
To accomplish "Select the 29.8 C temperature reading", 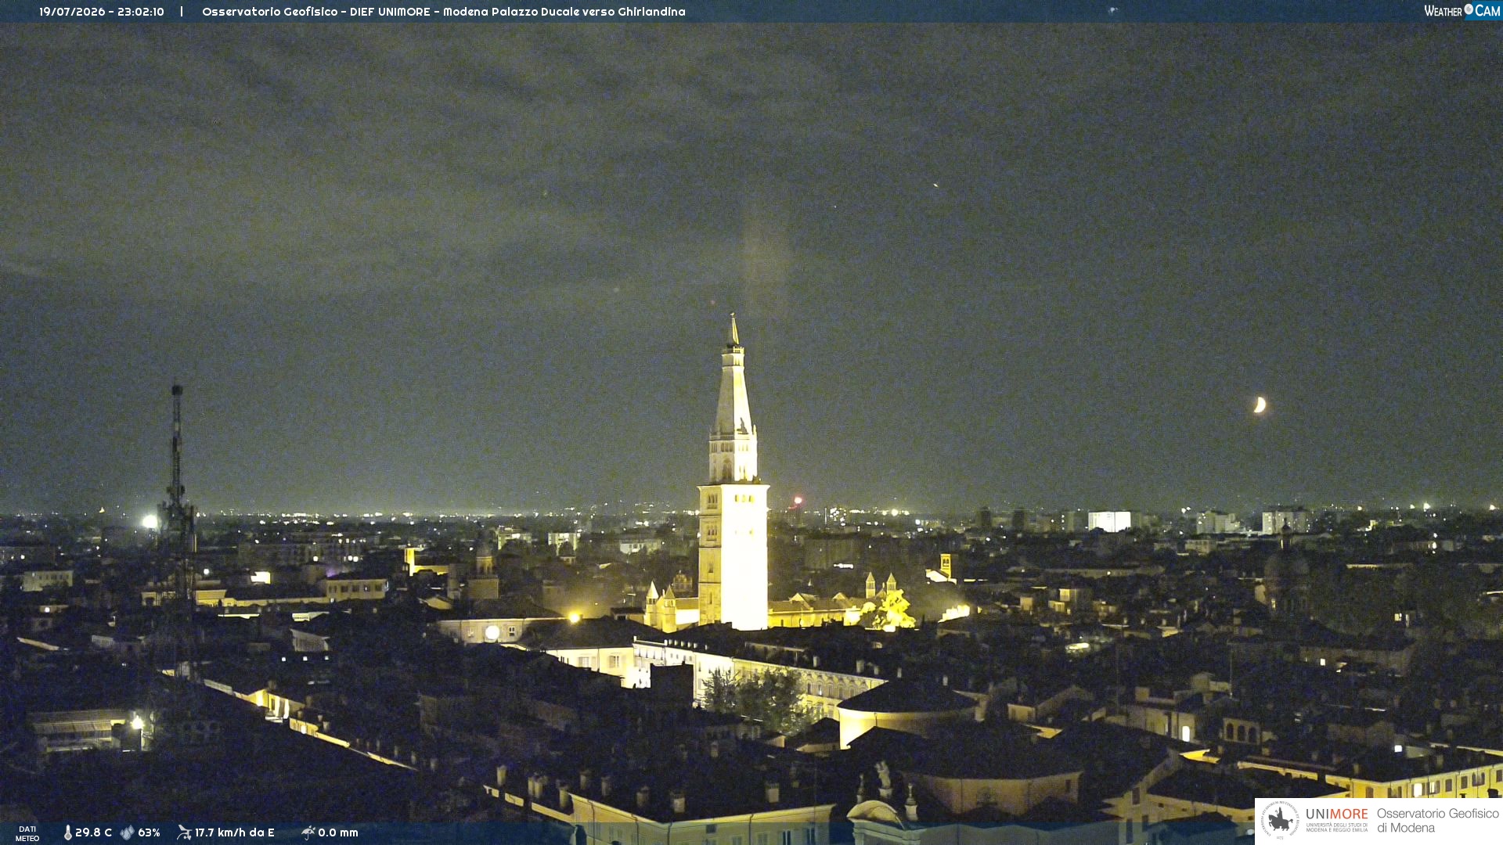I will coord(93,832).
